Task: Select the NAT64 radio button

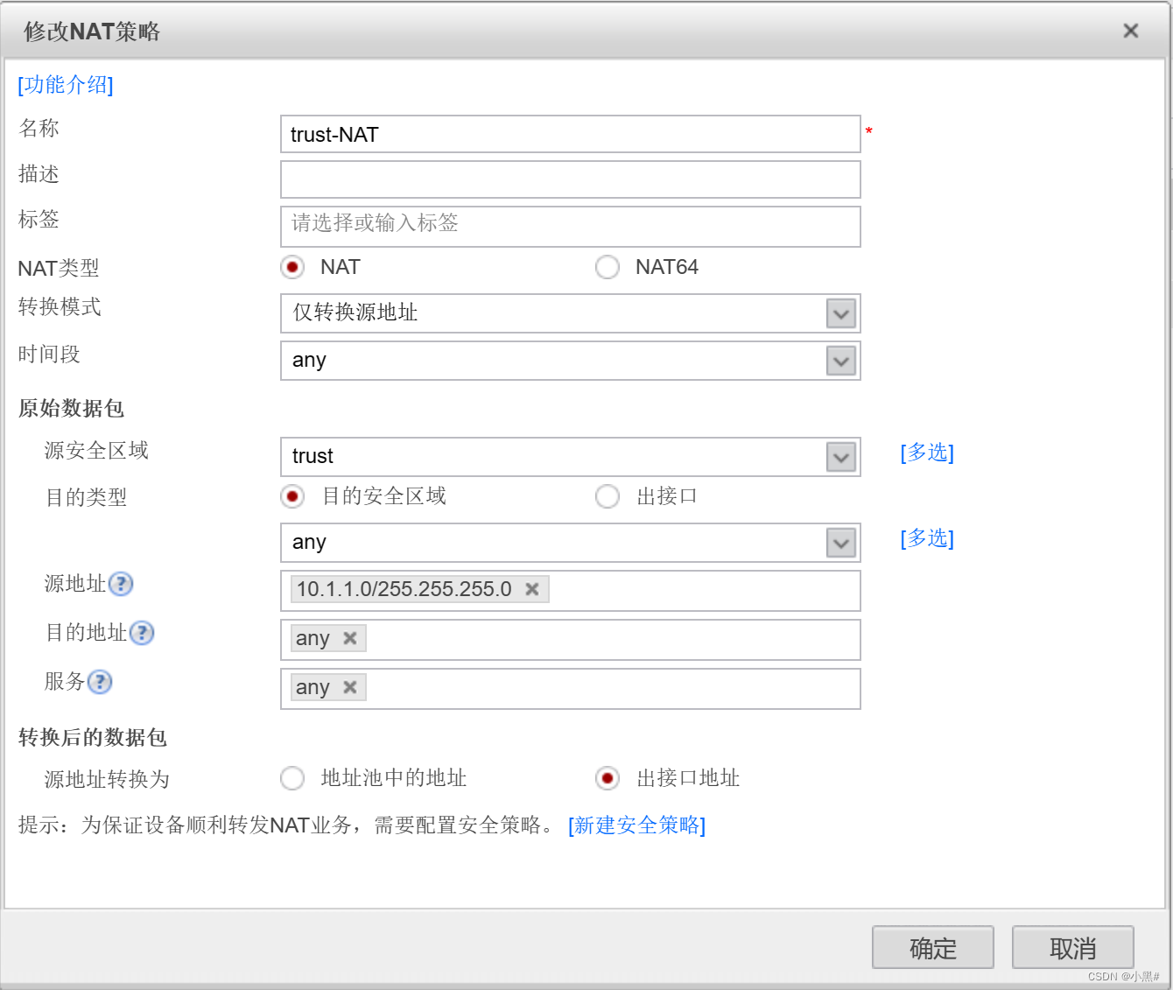Action: pyautogui.click(x=608, y=267)
